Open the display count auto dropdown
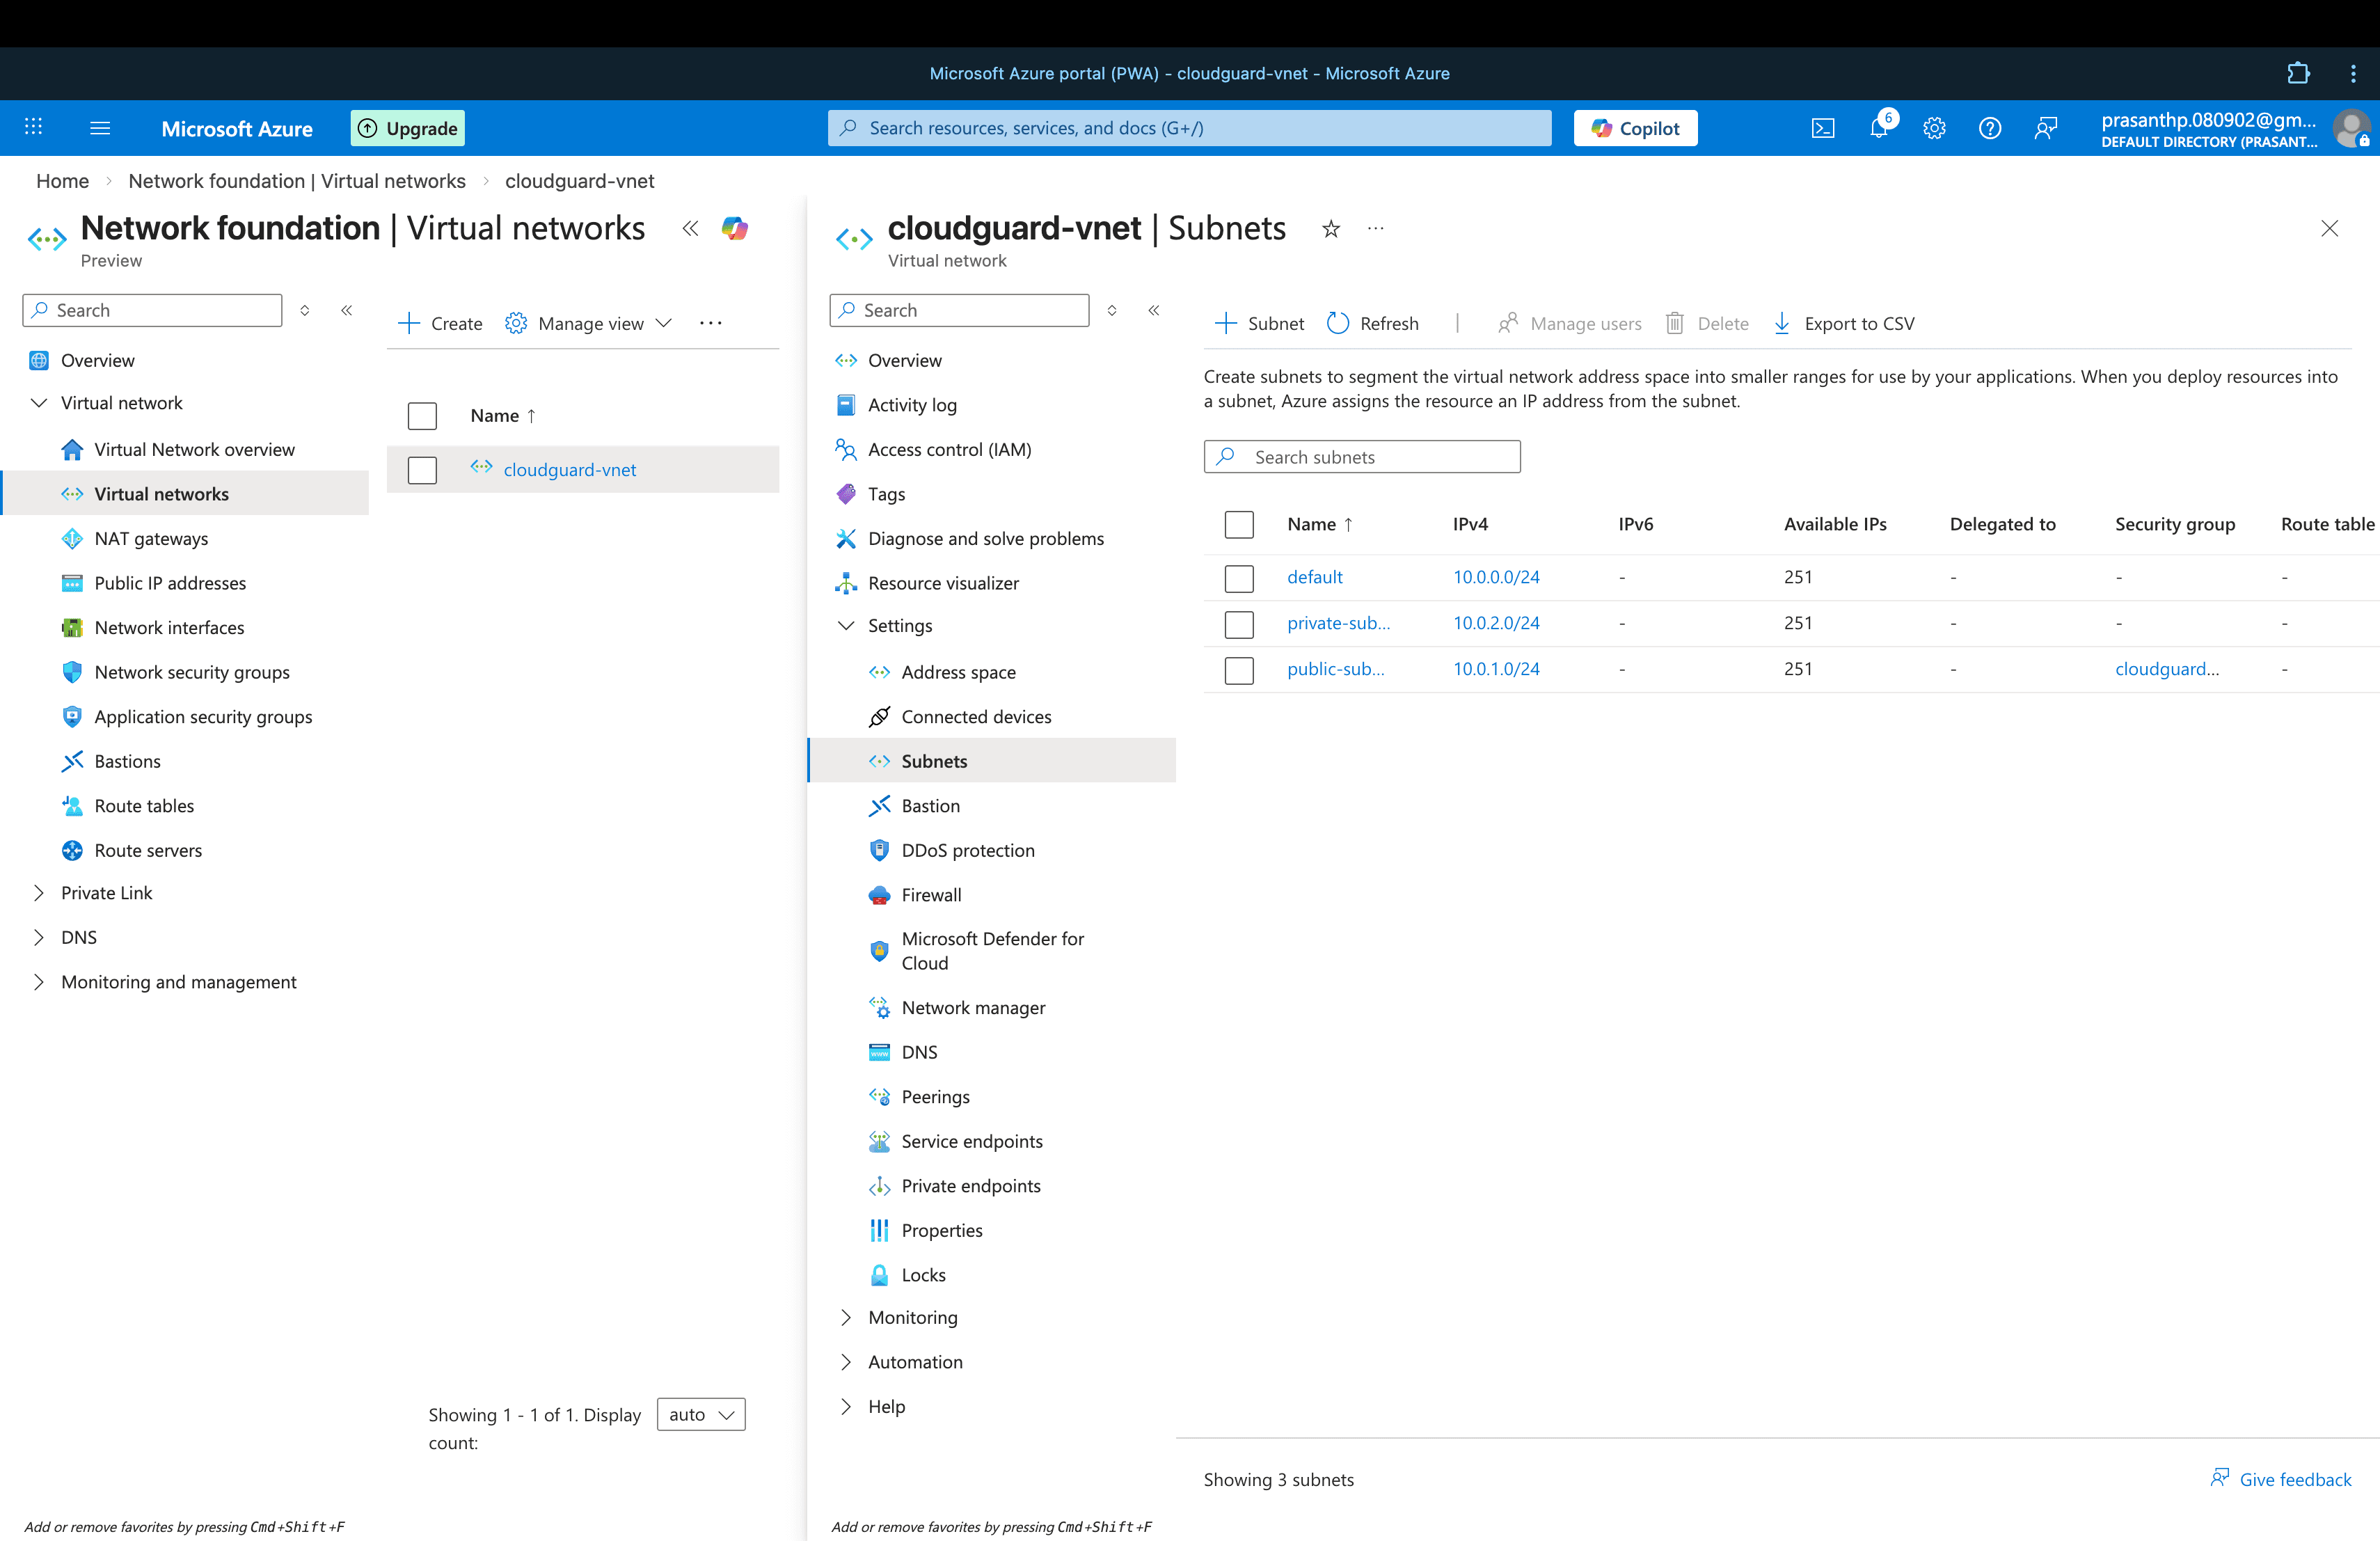Screen dimensions: 2380x1541 tap(700, 1414)
